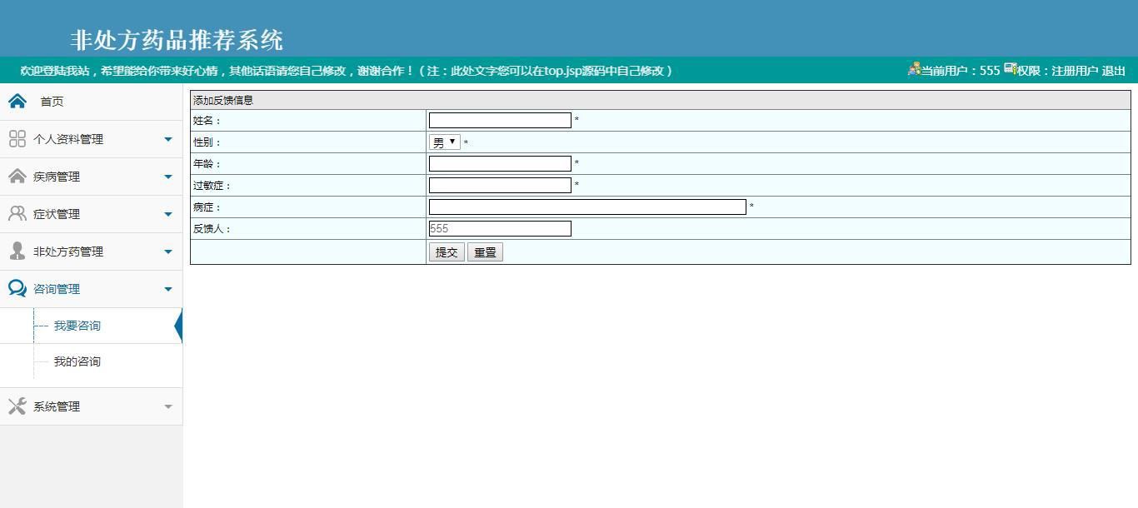Collapse 咨询管理 with its arrow
The height and width of the screenshot is (508, 1138).
tap(168, 289)
